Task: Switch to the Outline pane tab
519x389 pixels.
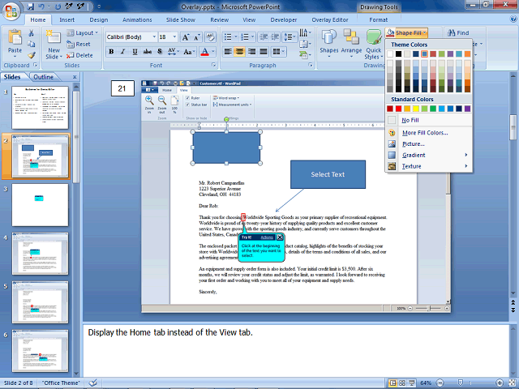Action: coord(43,77)
